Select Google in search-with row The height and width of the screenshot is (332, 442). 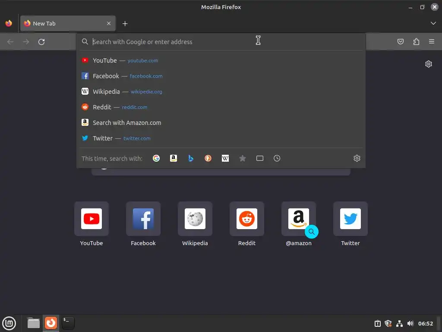pyautogui.click(x=156, y=158)
